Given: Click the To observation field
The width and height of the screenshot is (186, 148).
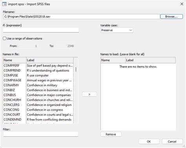Looking at the screenshot, I should click(66, 46).
